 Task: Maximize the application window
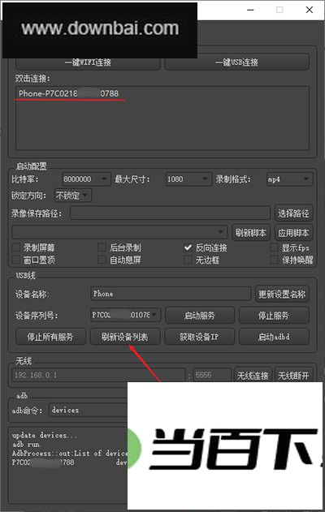pyautogui.click(x=279, y=10)
